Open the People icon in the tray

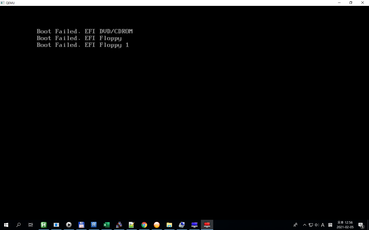click(x=295, y=225)
